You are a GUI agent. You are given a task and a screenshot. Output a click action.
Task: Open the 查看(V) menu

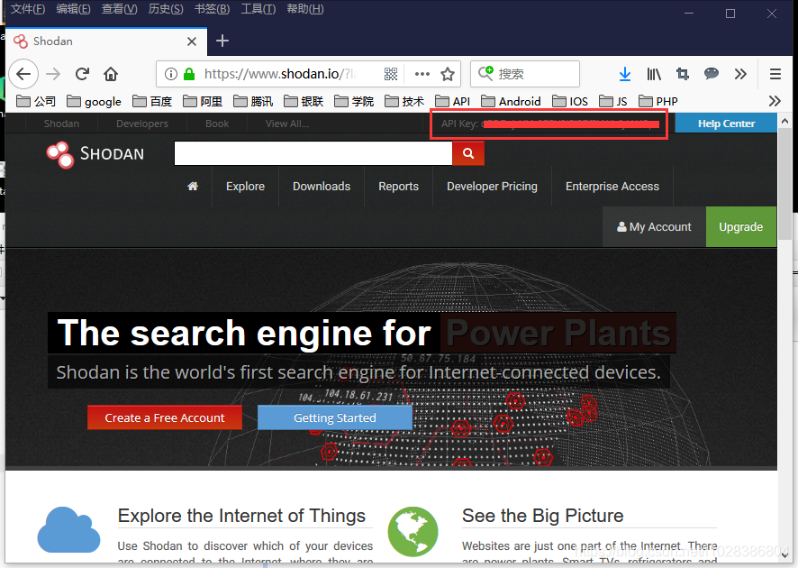[119, 9]
